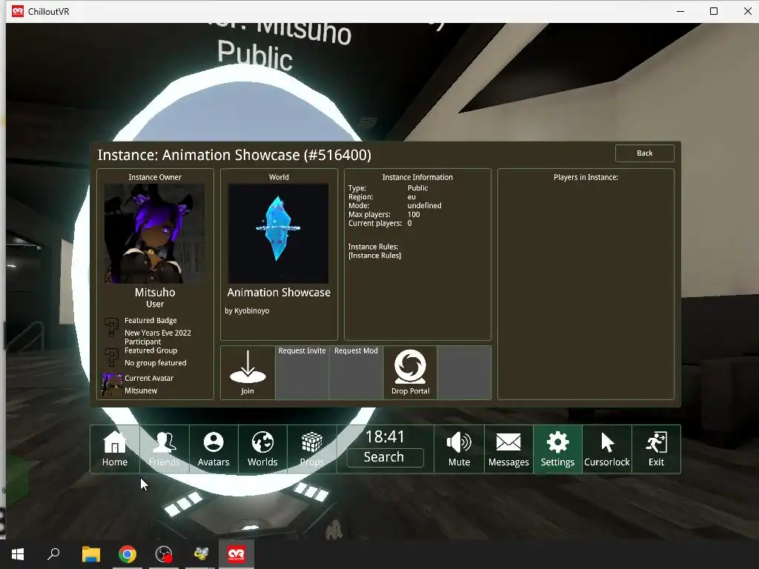
Task: Open the Home menu tab
Action: [115, 449]
